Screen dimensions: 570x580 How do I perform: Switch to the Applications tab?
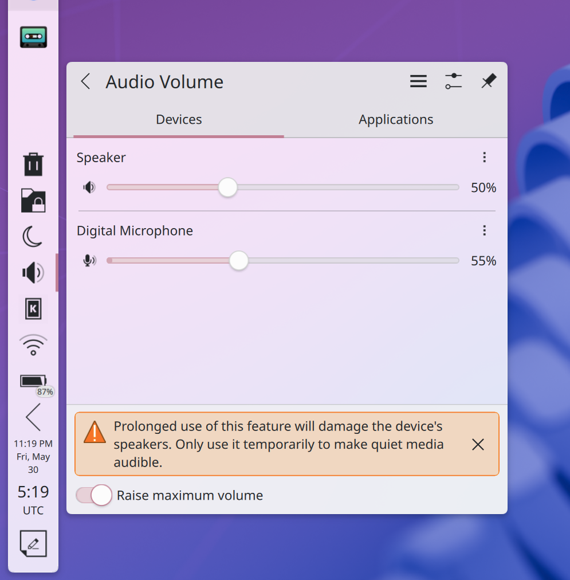396,120
